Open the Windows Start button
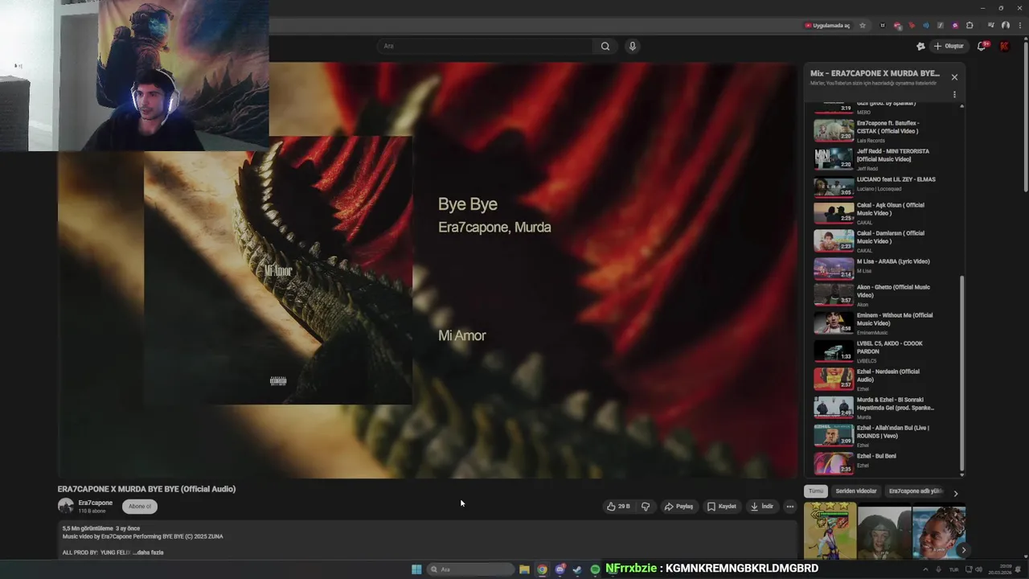The width and height of the screenshot is (1029, 579). 416,569
